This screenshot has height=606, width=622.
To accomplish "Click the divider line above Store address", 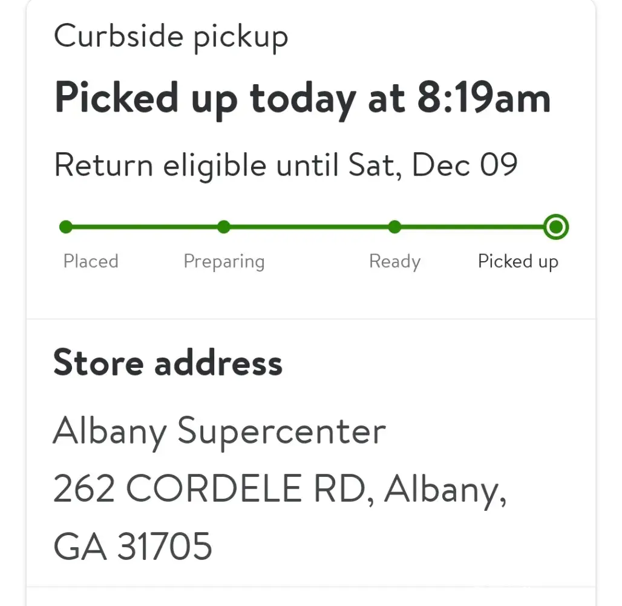I will (311, 319).
